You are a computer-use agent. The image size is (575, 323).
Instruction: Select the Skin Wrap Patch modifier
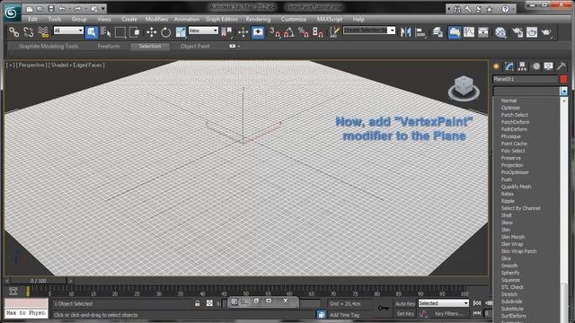pos(519,251)
